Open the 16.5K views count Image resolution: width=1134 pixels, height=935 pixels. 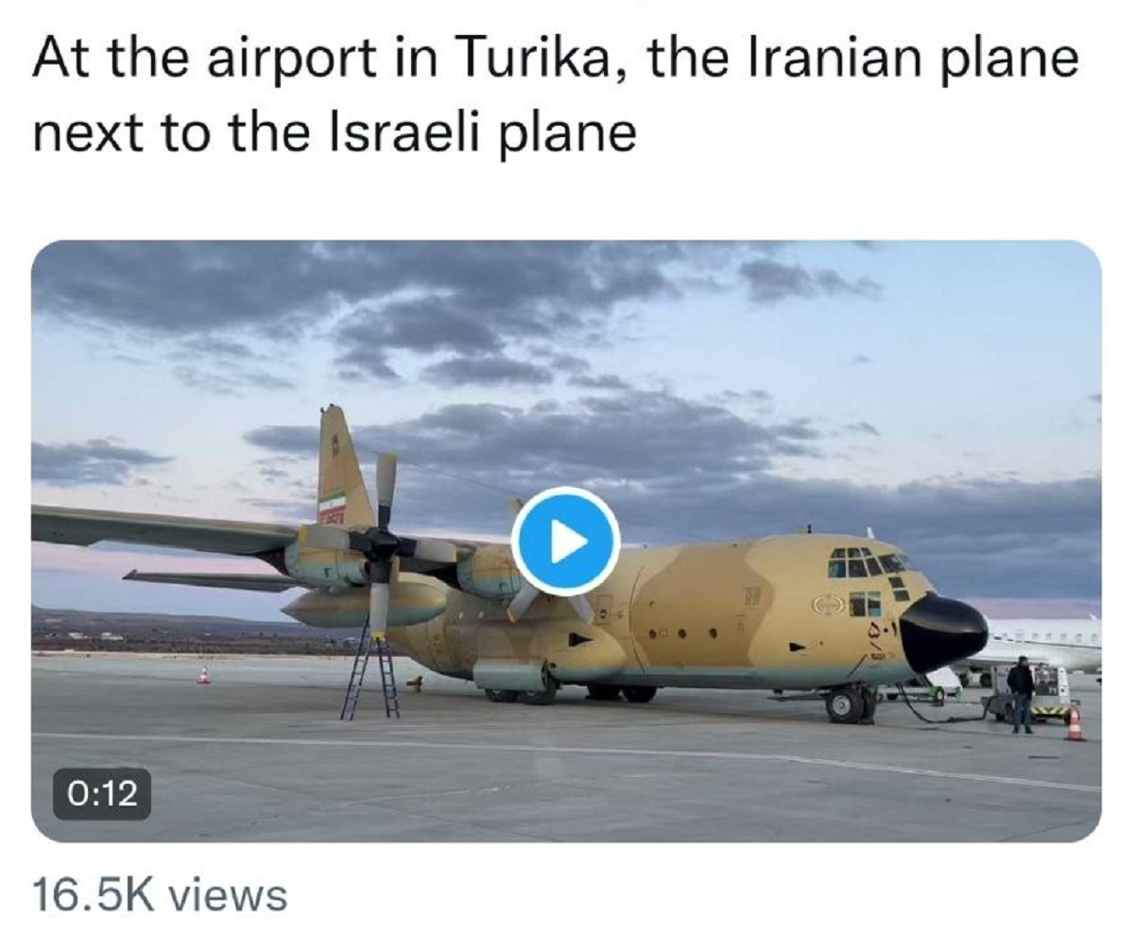159,895
